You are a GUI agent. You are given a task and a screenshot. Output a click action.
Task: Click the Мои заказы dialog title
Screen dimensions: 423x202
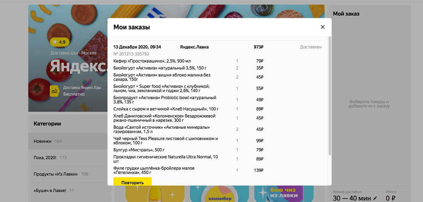131,27
